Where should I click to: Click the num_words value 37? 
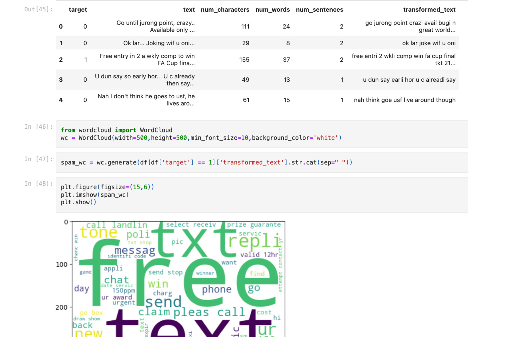(x=286, y=60)
